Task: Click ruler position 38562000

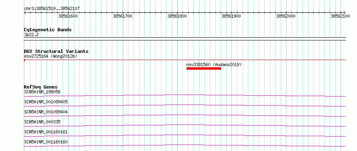Action: (286, 16)
